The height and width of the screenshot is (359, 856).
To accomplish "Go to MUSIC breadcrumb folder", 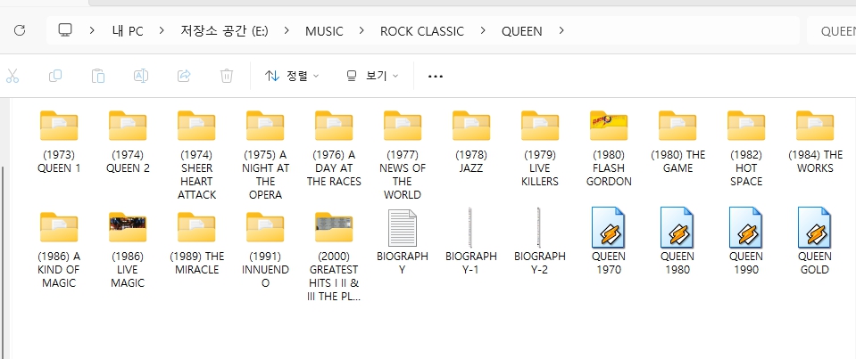I will pos(324,31).
